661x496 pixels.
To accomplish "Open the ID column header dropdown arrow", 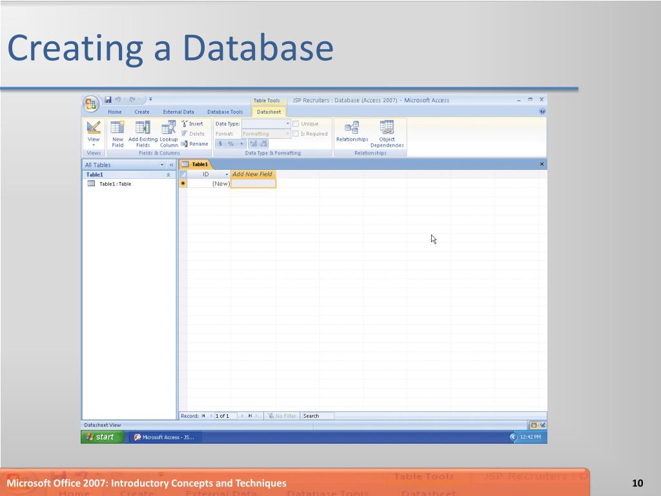I will pyautogui.click(x=227, y=174).
